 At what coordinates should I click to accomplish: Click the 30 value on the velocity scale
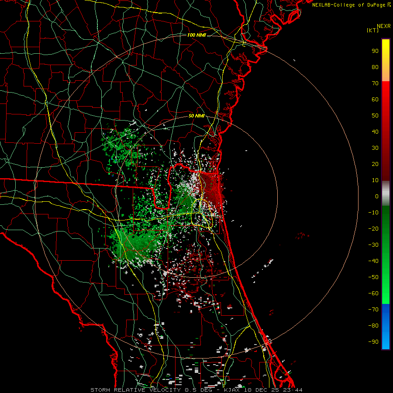point(375,148)
